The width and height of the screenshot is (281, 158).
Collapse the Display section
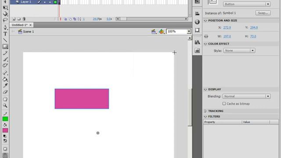click(x=205, y=90)
